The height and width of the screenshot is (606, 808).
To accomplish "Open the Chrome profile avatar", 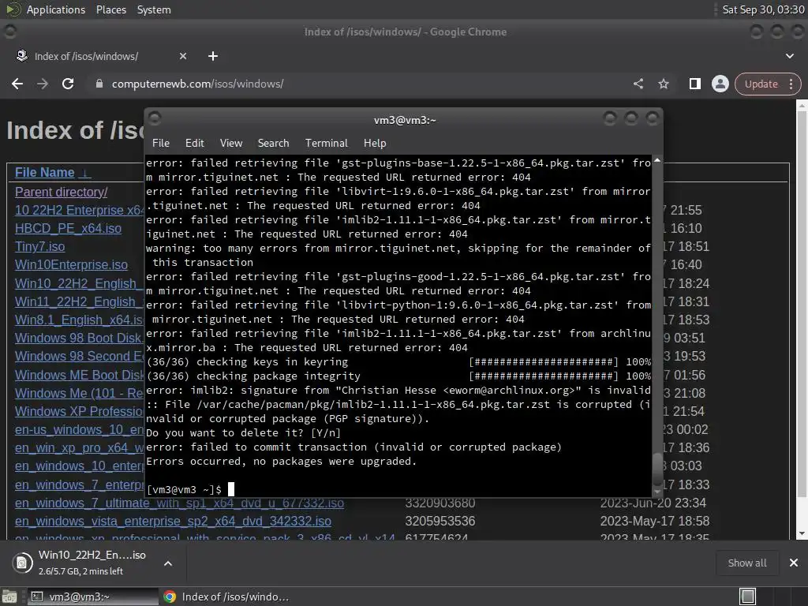I will pos(720,84).
